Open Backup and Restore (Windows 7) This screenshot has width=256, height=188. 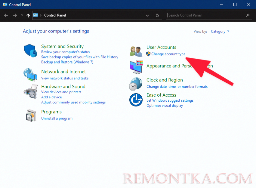[67, 62]
